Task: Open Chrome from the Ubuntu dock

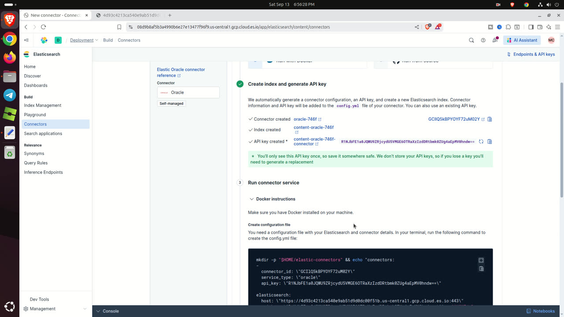Action: 10,39
